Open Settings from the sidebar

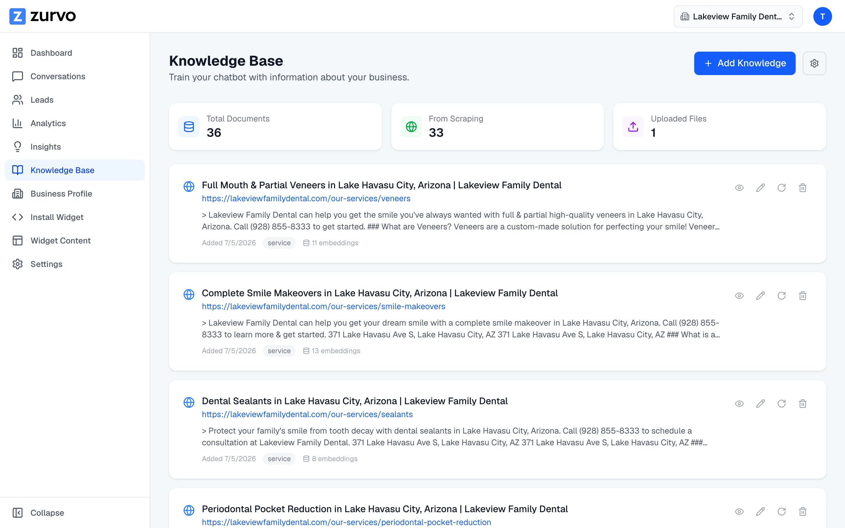tap(75, 264)
